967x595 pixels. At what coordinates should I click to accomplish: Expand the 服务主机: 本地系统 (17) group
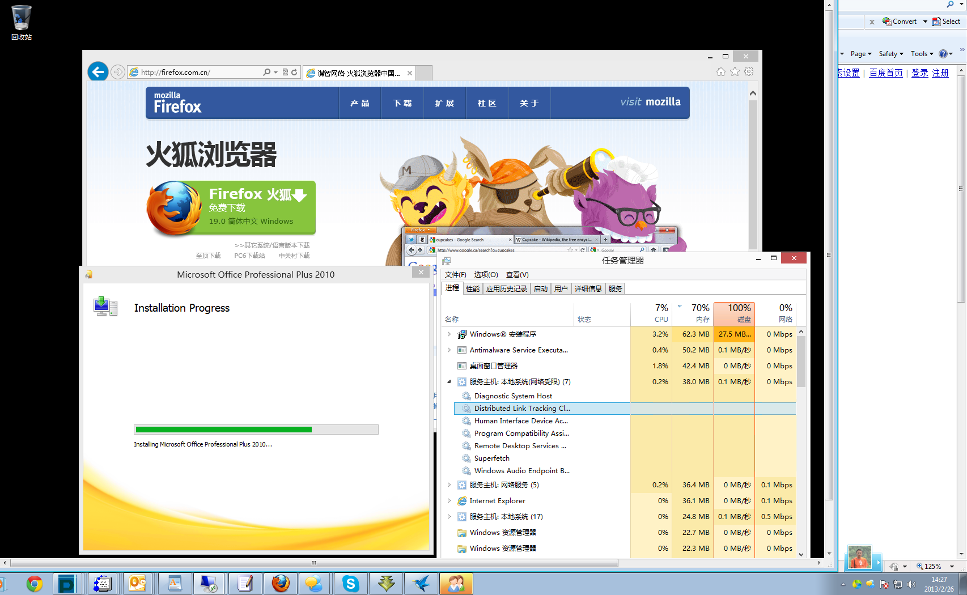pyautogui.click(x=449, y=517)
